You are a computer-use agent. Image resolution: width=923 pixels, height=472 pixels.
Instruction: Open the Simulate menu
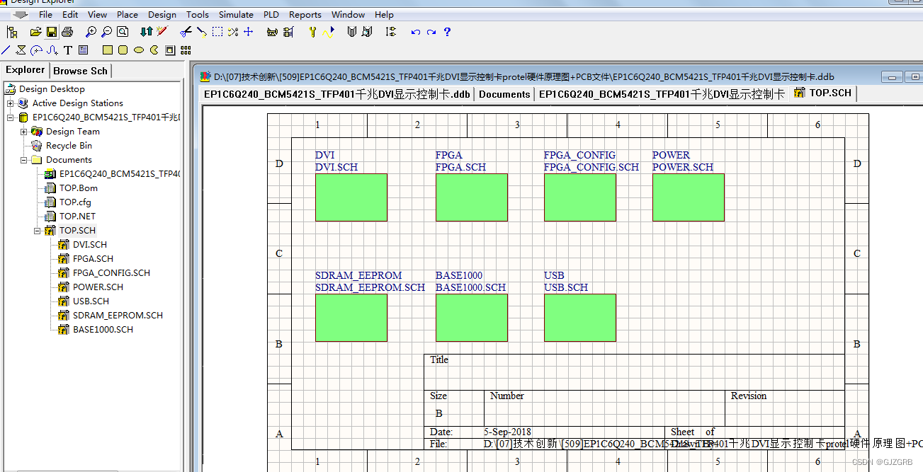pyautogui.click(x=236, y=14)
